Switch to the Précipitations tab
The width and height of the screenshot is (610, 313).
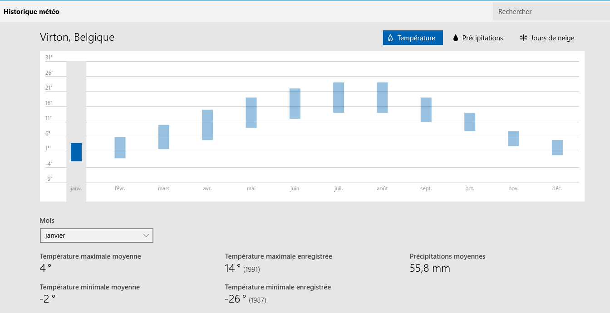tap(478, 38)
